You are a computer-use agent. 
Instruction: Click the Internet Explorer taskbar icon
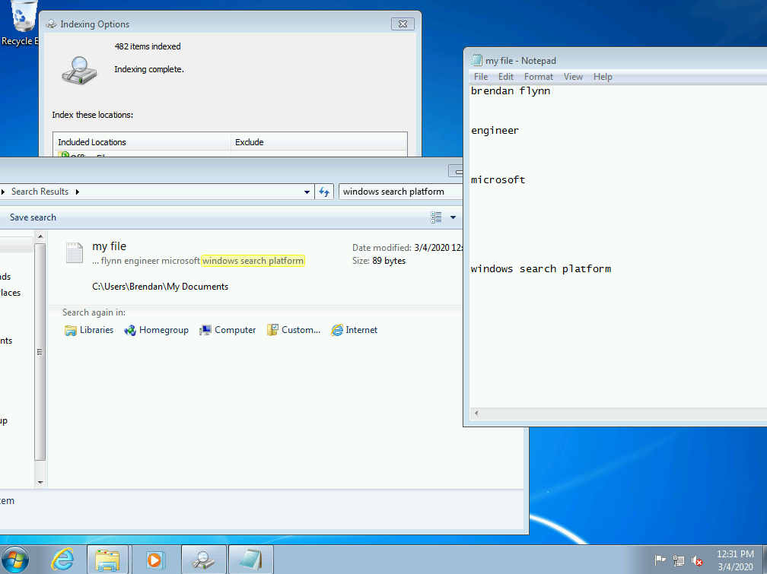62,560
